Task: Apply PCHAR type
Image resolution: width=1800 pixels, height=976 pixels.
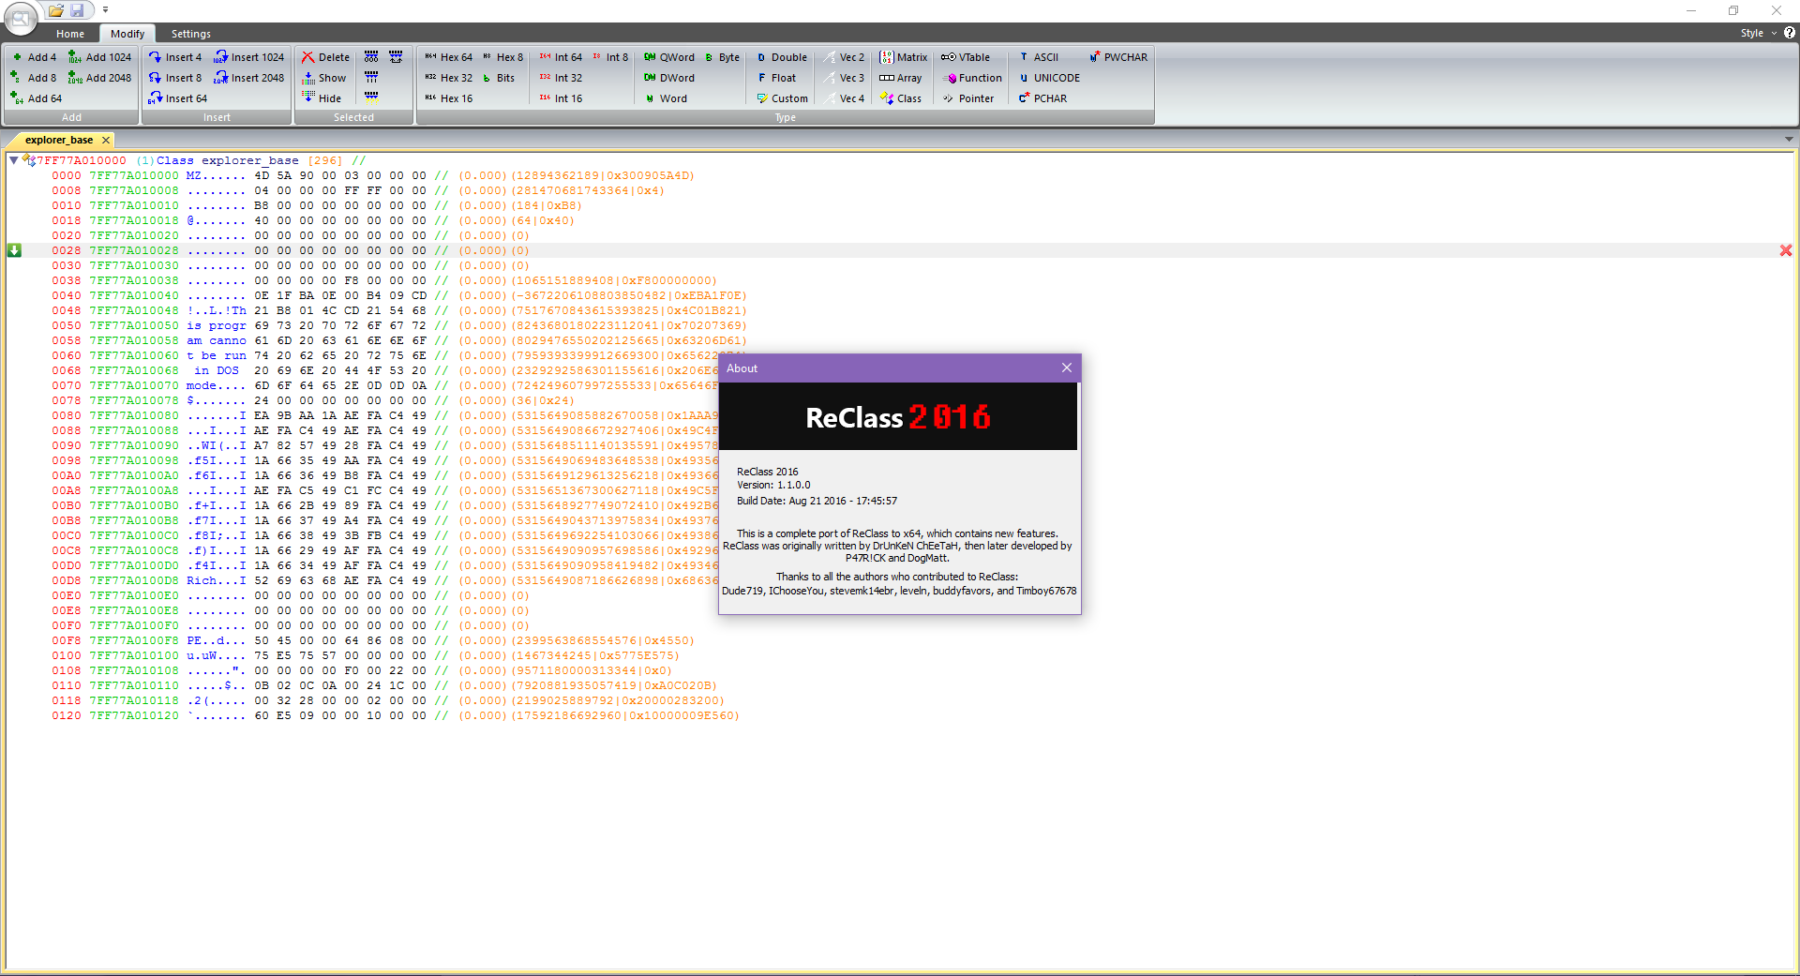Action: click(1042, 98)
